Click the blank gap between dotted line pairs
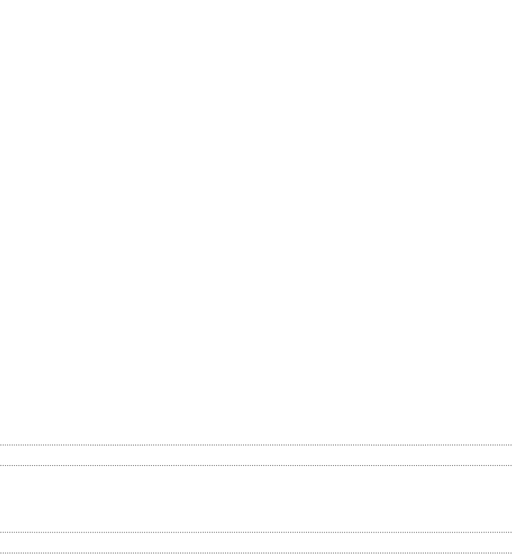Screen dimensions: 512x554 pyautogui.click(x=256, y=498)
